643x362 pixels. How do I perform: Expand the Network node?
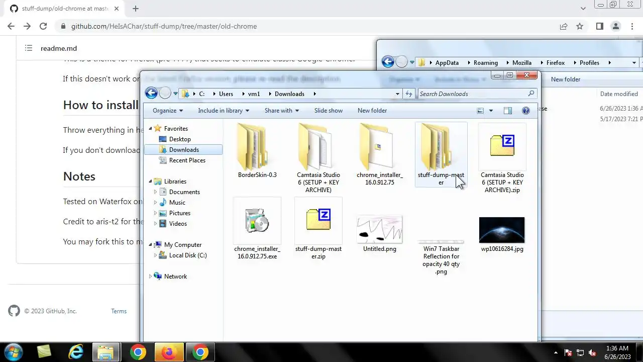pyautogui.click(x=150, y=277)
